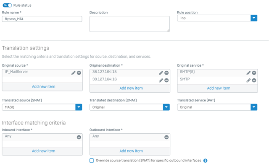Remove Any from outbound interface
The width and height of the screenshot is (269, 166).
click(166, 137)
